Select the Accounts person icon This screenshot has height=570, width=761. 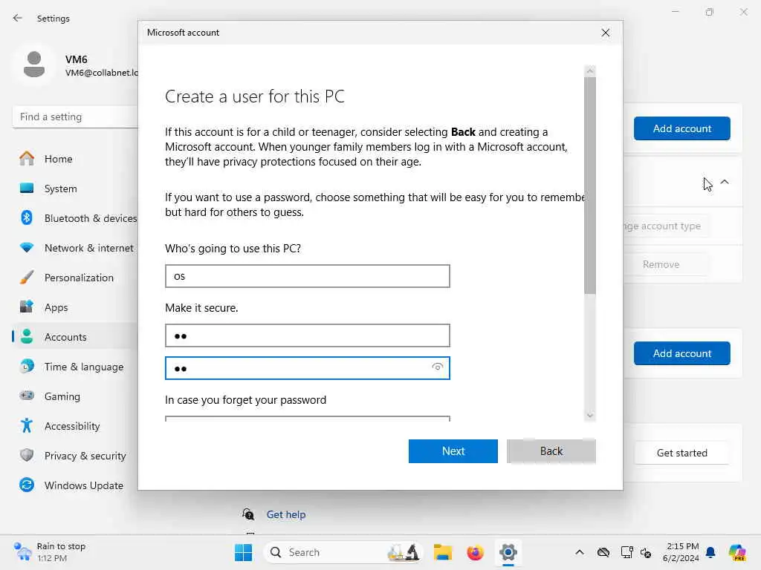coord(27,337)
